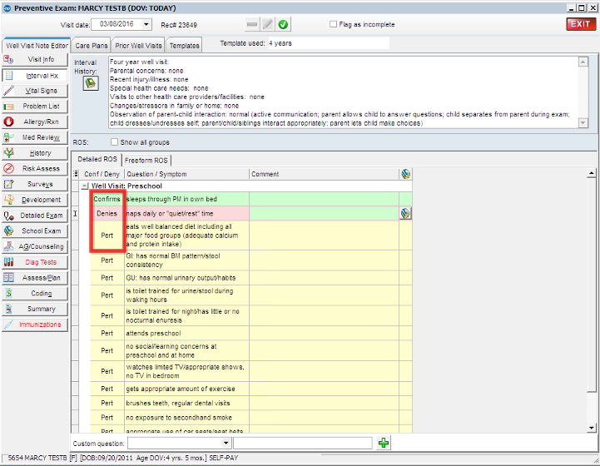Open the Vital Signs section
The height and width of the screenshot is (466, 600).
point(35,91)
